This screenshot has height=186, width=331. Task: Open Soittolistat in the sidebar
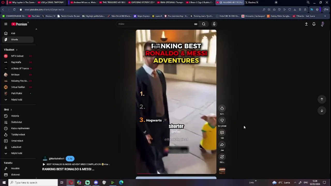(x=18, y=122)
